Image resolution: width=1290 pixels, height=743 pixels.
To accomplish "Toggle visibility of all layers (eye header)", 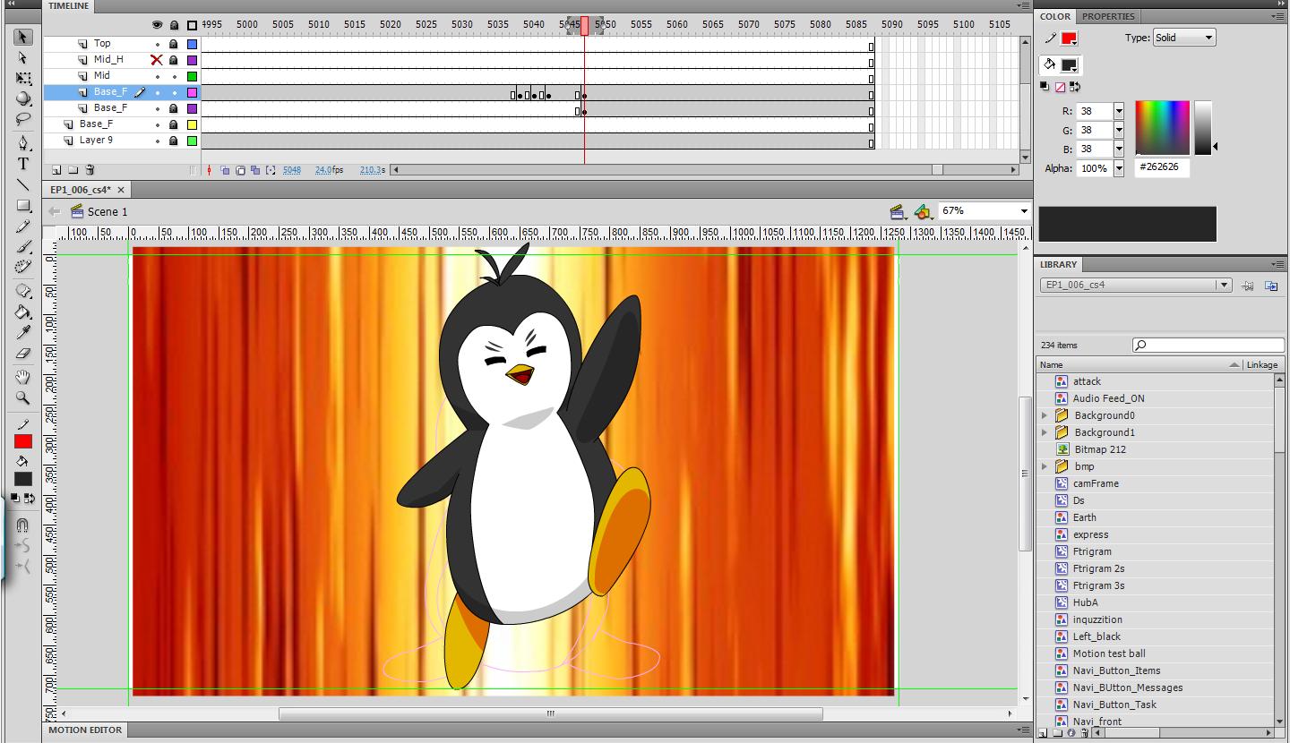I will [x=157, y=25].
